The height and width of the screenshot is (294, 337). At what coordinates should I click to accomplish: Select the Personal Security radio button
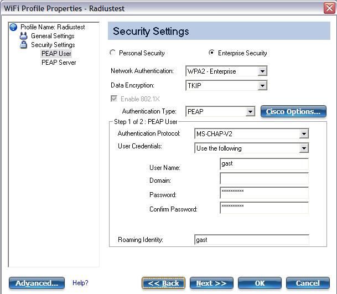tap(113, 53)
